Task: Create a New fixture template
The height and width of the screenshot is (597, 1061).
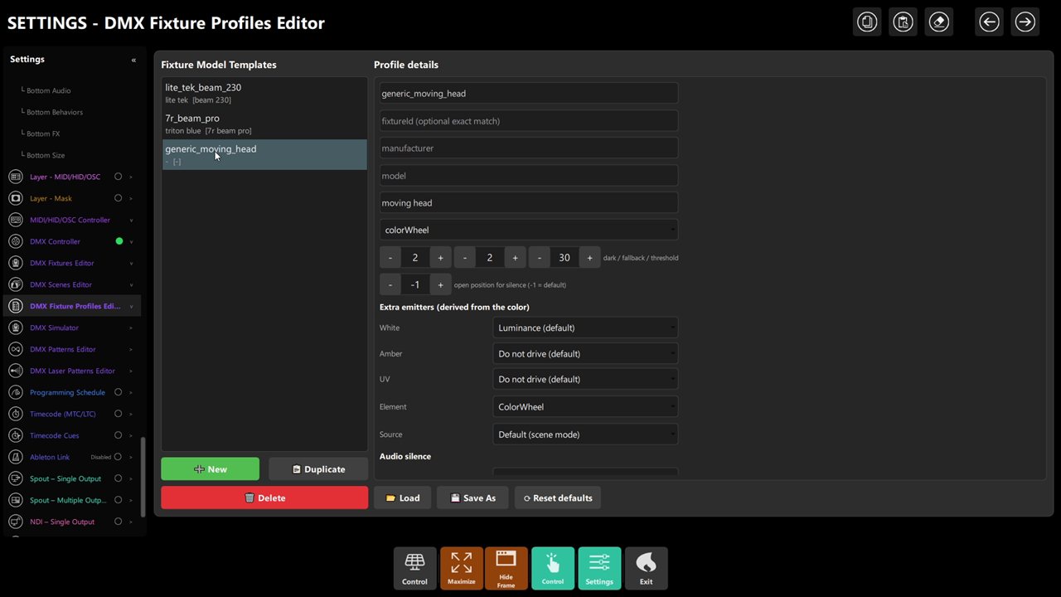Action: pos(210,468)
